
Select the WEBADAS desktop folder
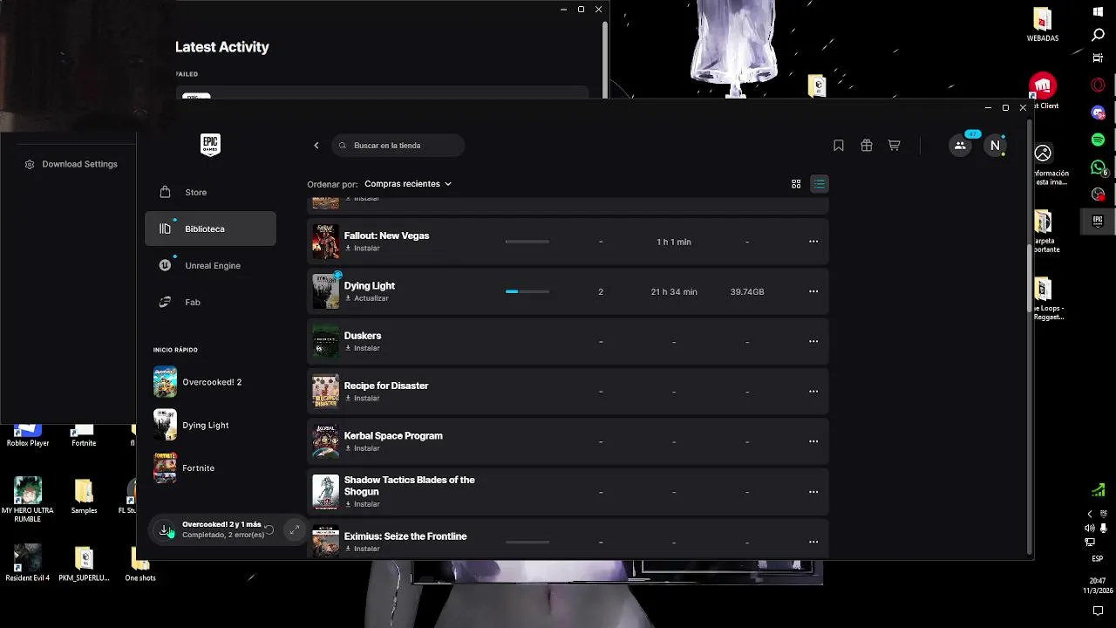1043,25
